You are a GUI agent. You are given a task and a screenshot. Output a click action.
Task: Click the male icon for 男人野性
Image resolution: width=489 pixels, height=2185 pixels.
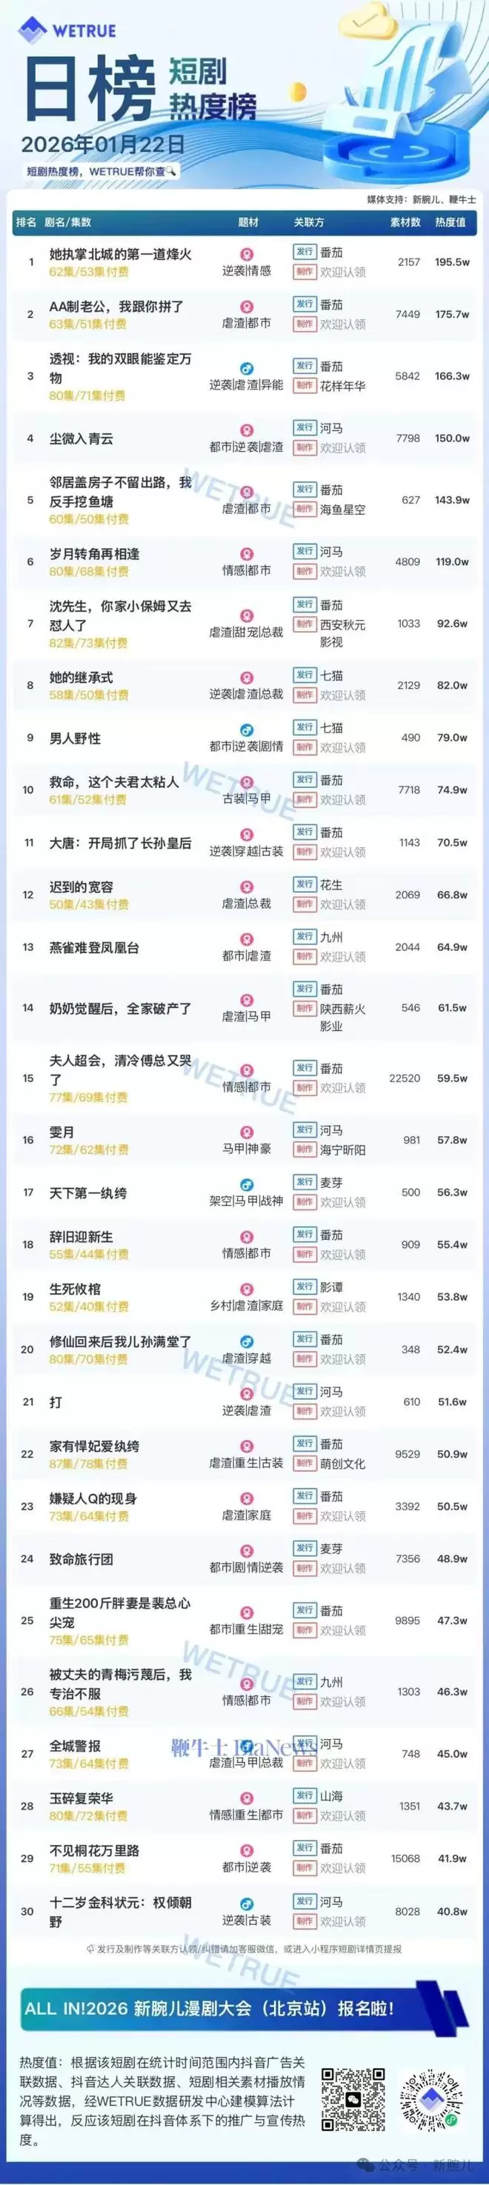coord(246,730)
